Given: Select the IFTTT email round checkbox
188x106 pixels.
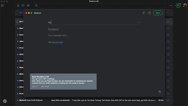Looking at the screenshot, I should click(x=17, y=22).
